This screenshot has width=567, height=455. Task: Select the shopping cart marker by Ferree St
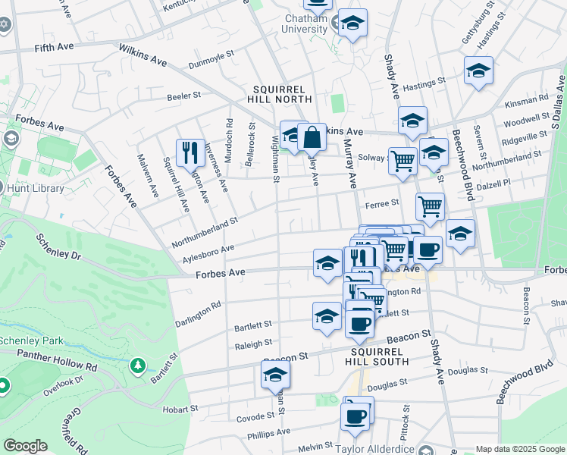click(x=430, y=207)
